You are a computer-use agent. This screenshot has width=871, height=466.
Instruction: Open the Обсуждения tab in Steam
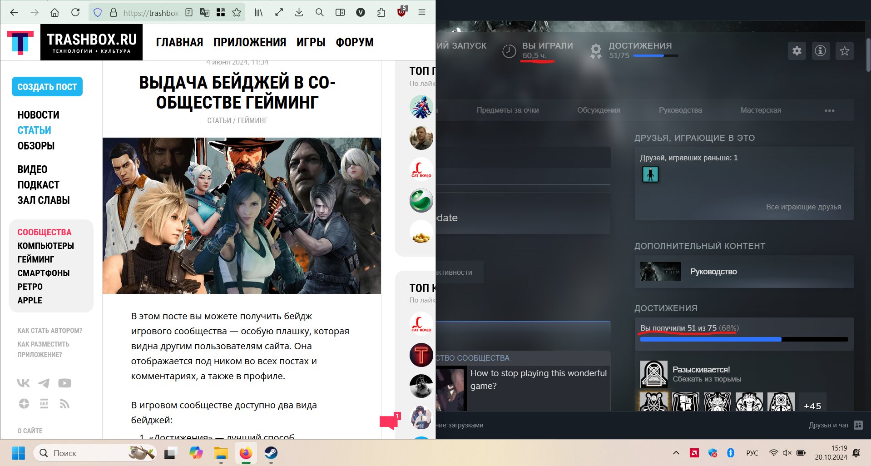[598, 110]
